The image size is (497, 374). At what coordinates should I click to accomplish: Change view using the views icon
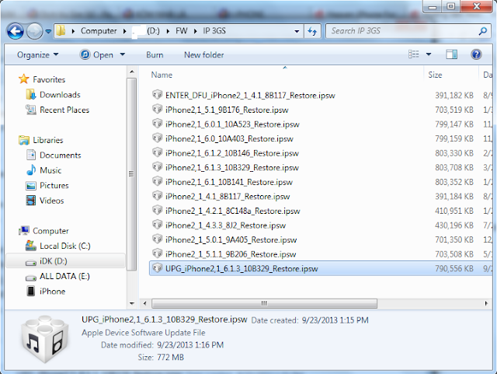414,54
